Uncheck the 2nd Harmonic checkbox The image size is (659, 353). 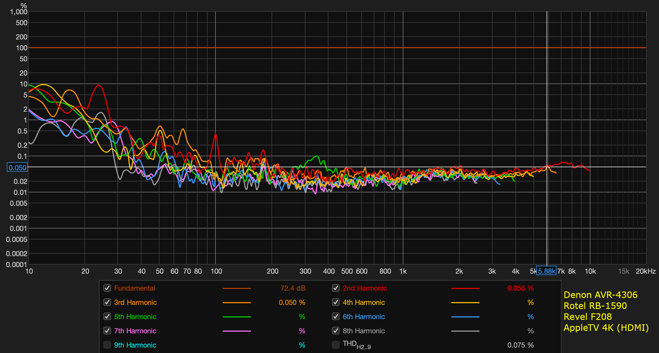(336, 288)
